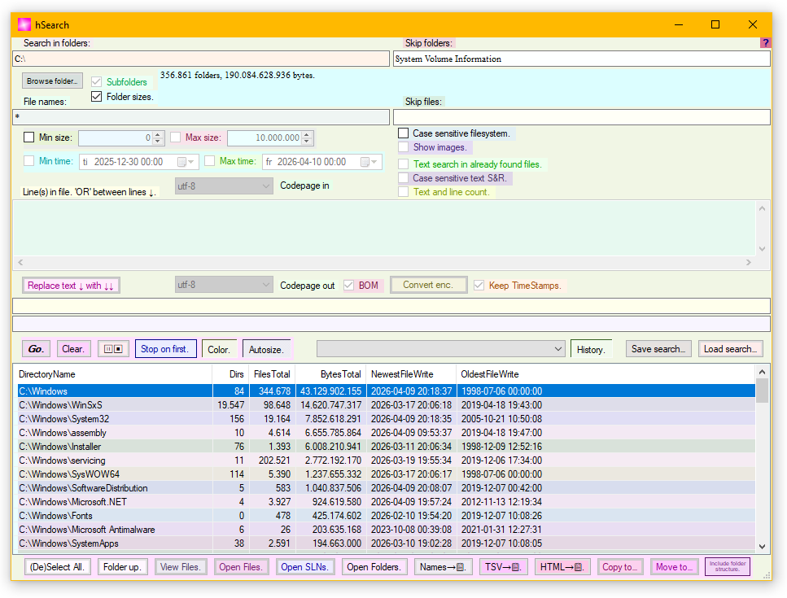This screenshot has height=598, width=787.
Task: Click the Copy to button
Action: pos(620,567)
